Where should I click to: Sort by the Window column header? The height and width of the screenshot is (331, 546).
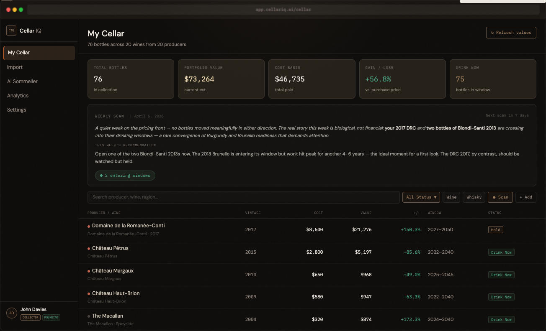tap(434, 213)
